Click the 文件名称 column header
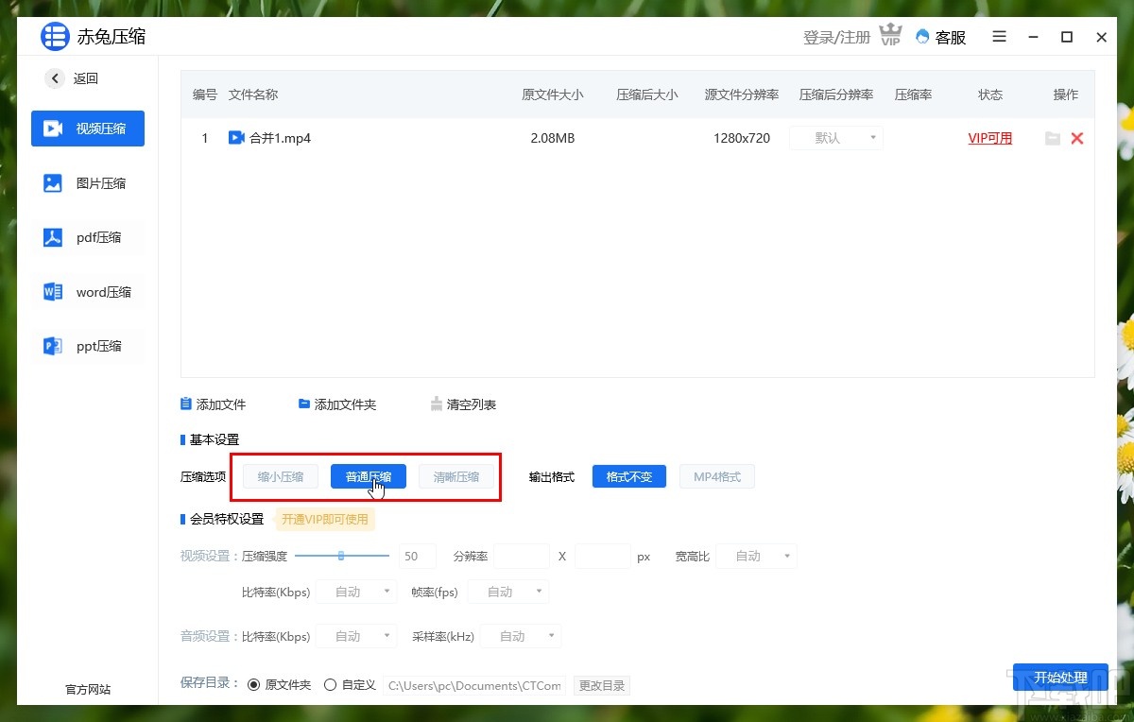The height and width of the screenshot is (722, 1134). click(253, 95)
